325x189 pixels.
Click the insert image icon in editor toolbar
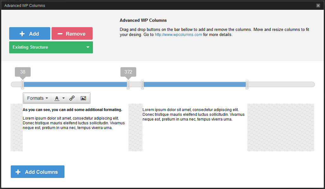83,98
